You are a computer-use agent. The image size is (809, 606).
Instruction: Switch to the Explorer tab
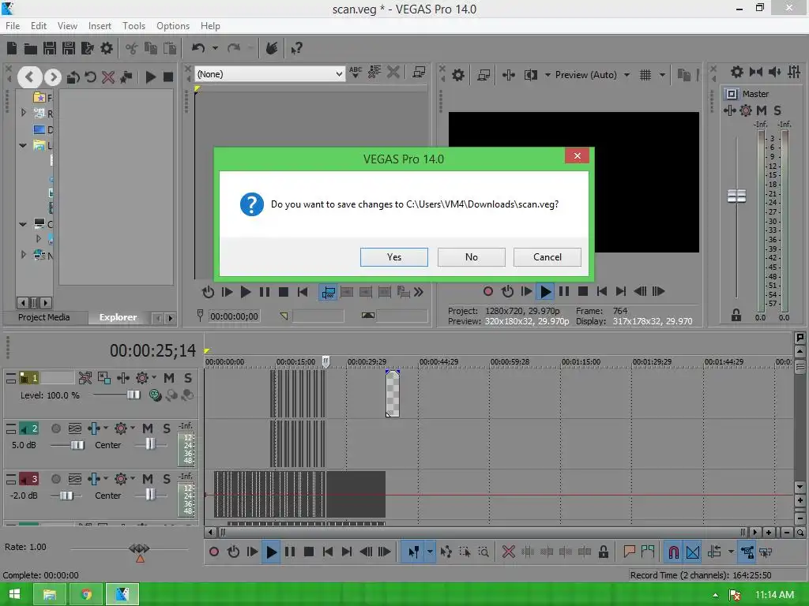click(x=119, y=317)
